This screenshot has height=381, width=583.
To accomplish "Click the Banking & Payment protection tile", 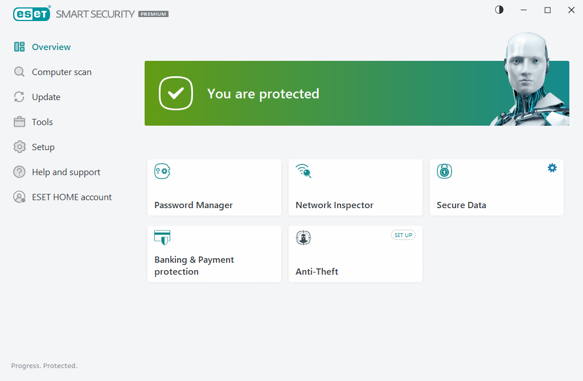I will tap(214, 254).
